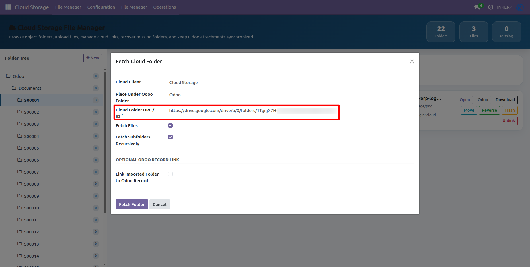Click the 22 Folders stat card
The width and height of the screenshot is (530, 267).
coord(441,32)
